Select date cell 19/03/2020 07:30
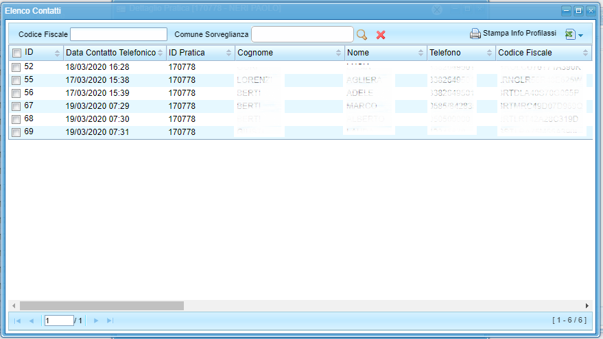 click(97, 119)
